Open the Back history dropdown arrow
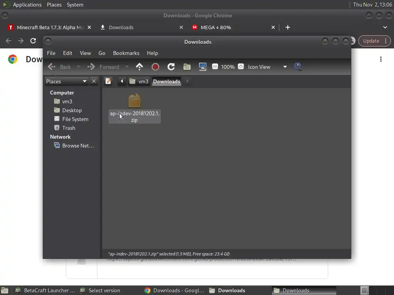Viewport: 394px width, 295px height. point(78,67)
